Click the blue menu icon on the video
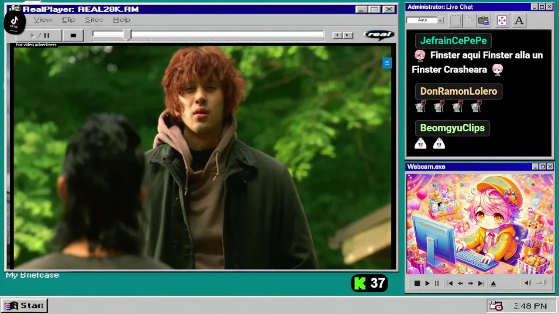This screenshot has width=559, height=314. [x=386, y=63]
